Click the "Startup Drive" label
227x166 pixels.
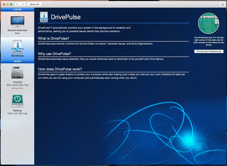17,88
